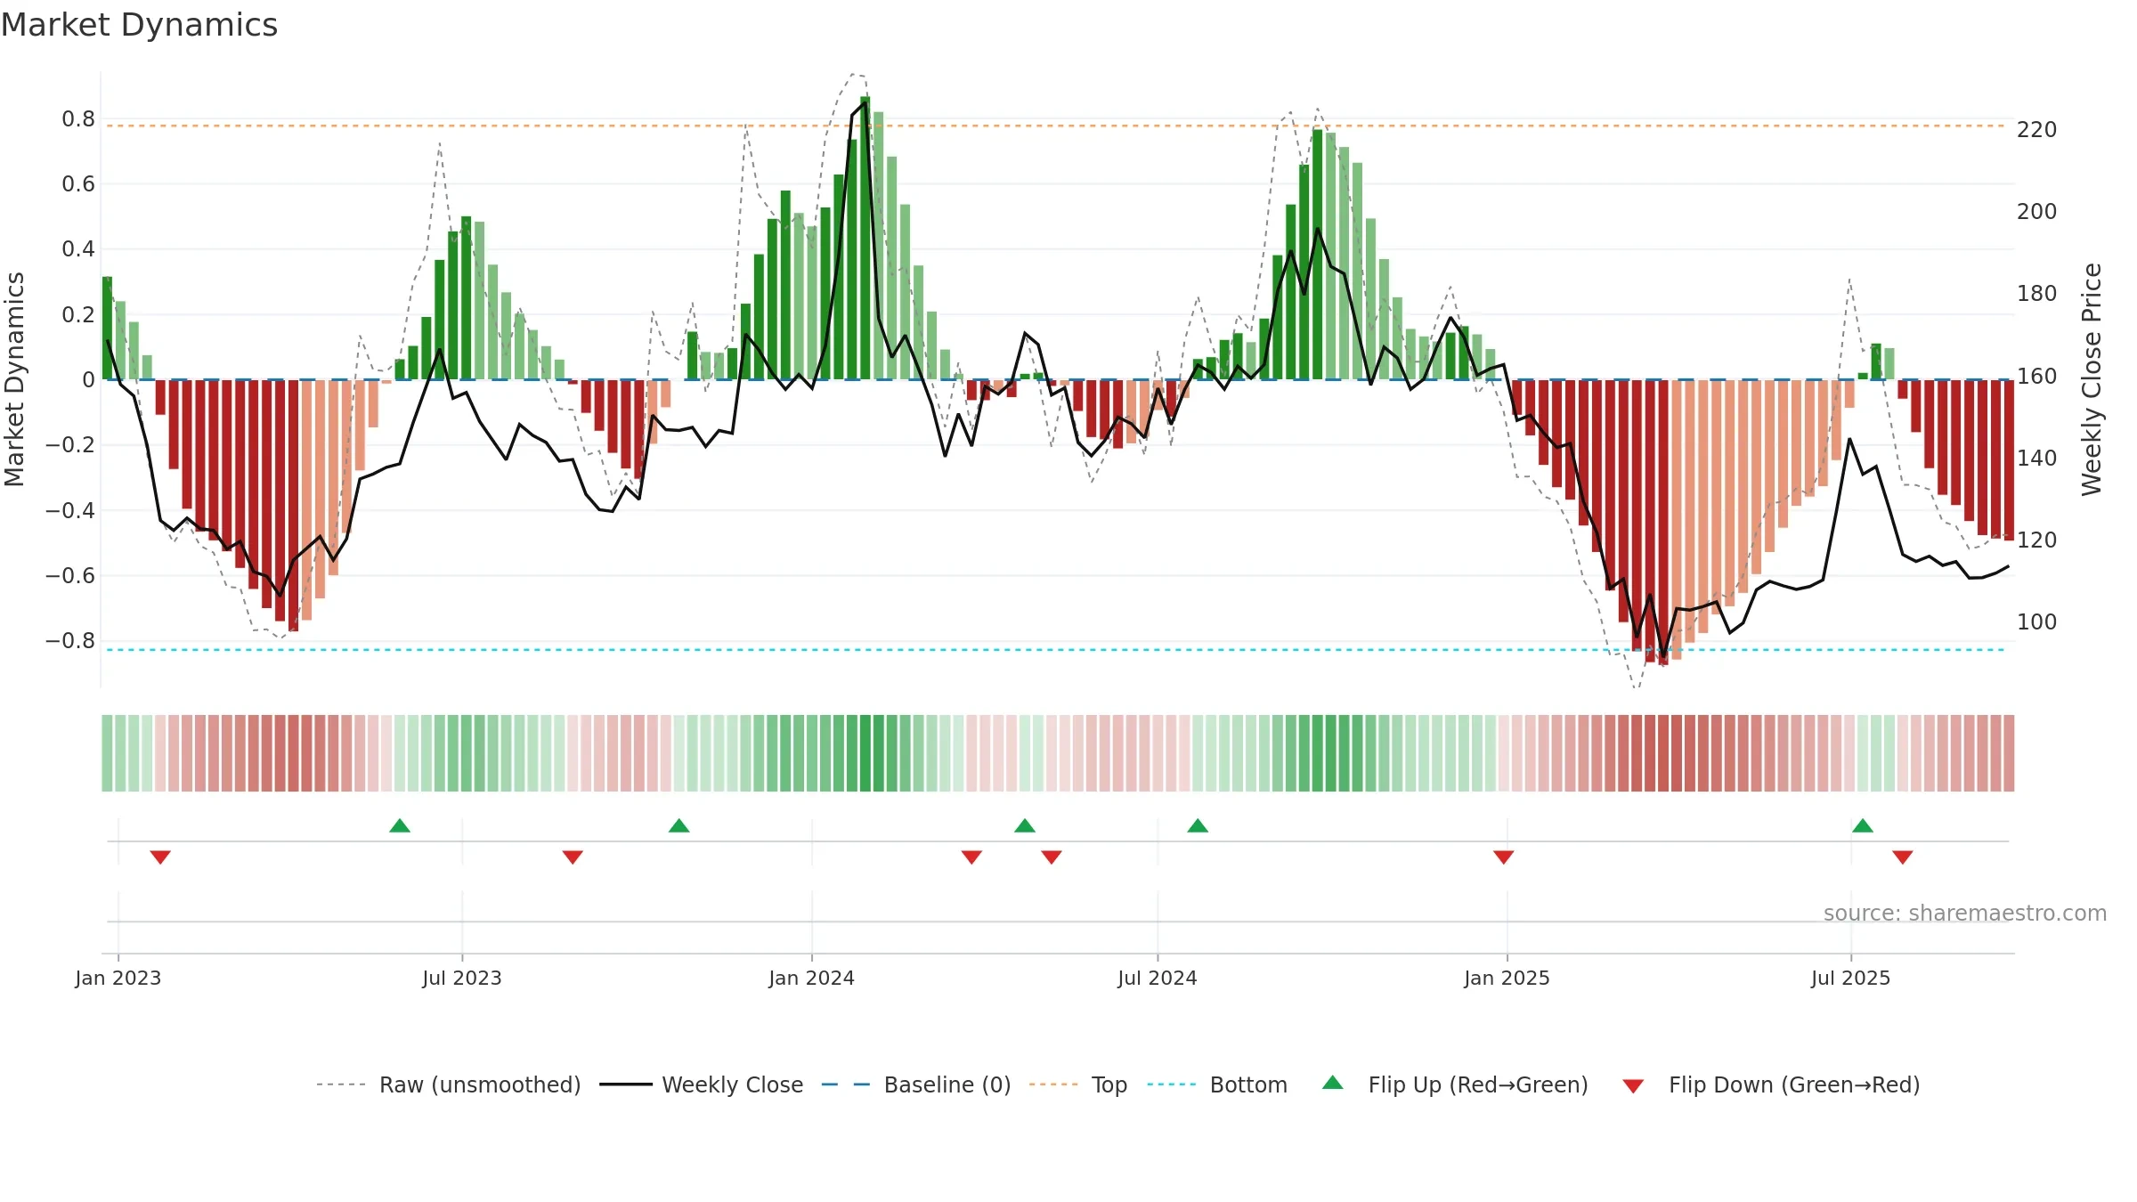Click the 0 baseline axis label
The width and height of the screenshot is (2137, 1202).
[x=88, y=380]
